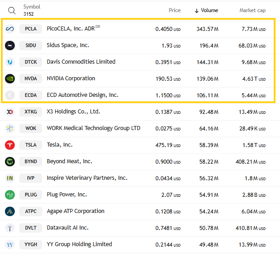Select WORK Medical Technology Group LTD name

coord(94,128)
